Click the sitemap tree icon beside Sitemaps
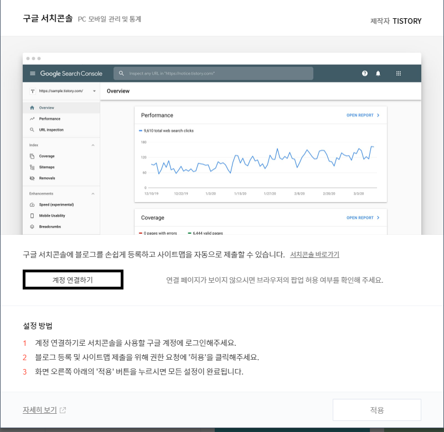 pyautogui.click(x=32, y=167)
